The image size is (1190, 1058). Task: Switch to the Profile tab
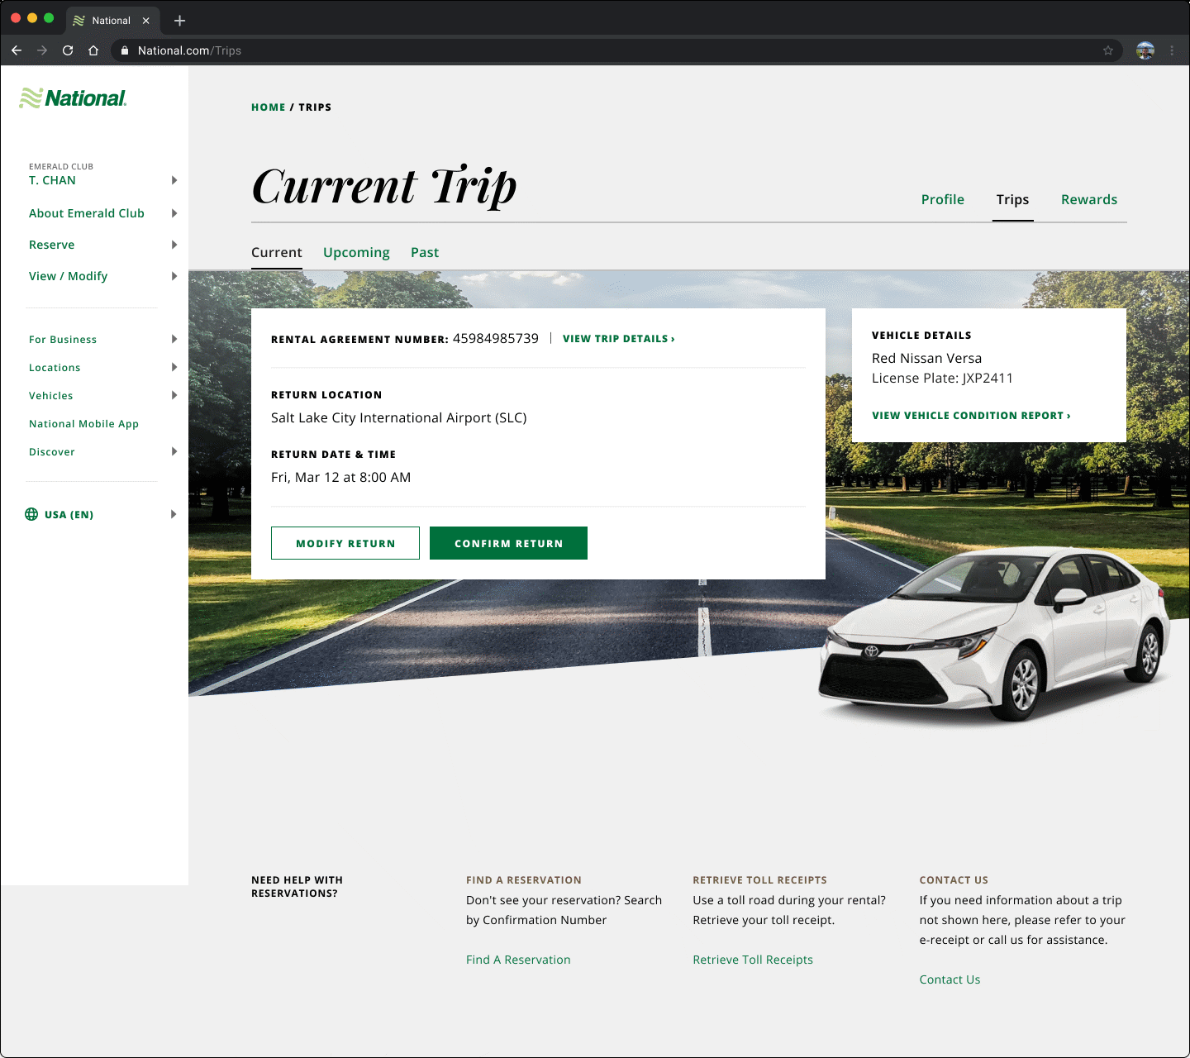943,199
